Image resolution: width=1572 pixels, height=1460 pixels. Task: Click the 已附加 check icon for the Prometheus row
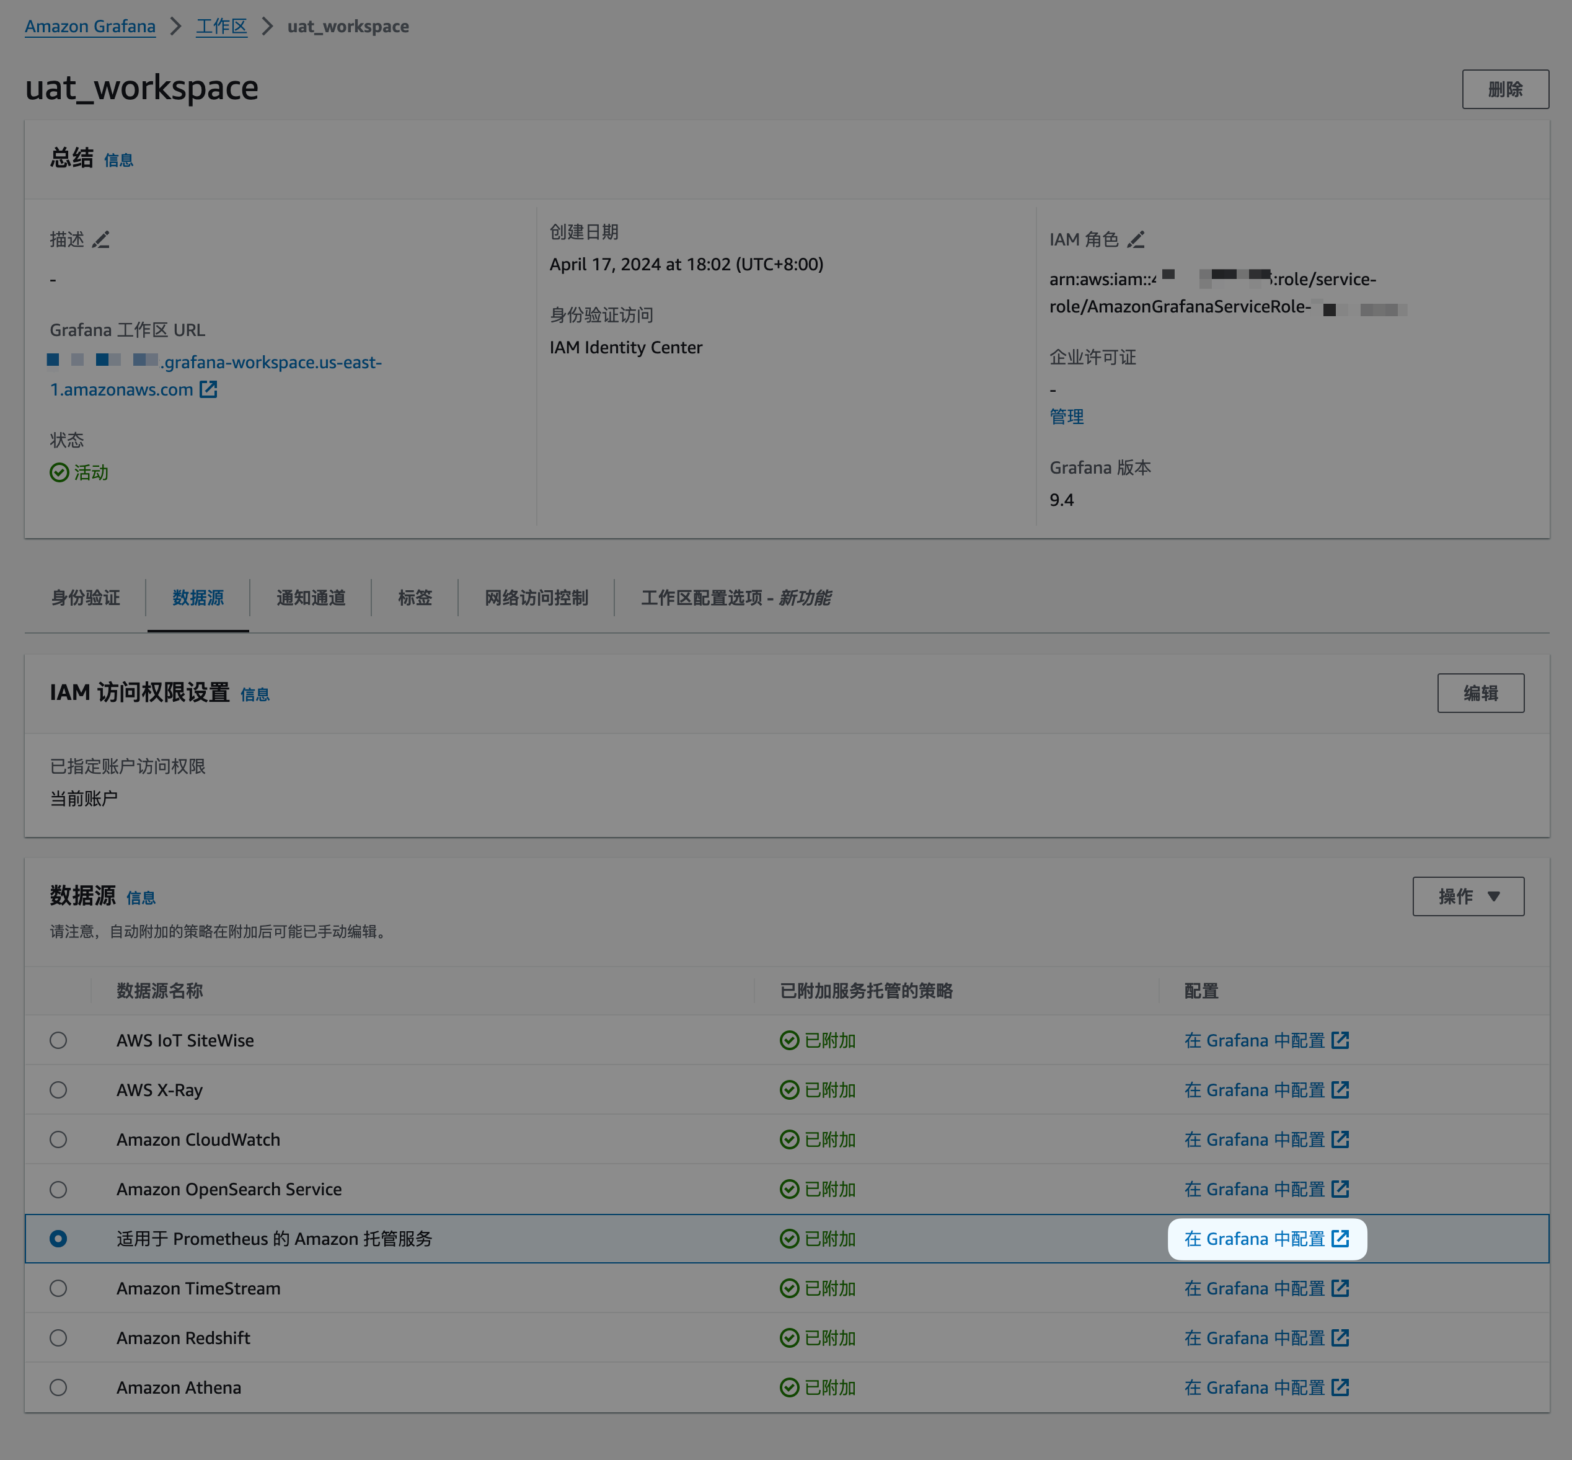pos(789,1239)
